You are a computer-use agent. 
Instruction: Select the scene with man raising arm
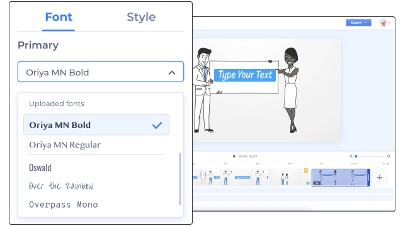[244, 177]
